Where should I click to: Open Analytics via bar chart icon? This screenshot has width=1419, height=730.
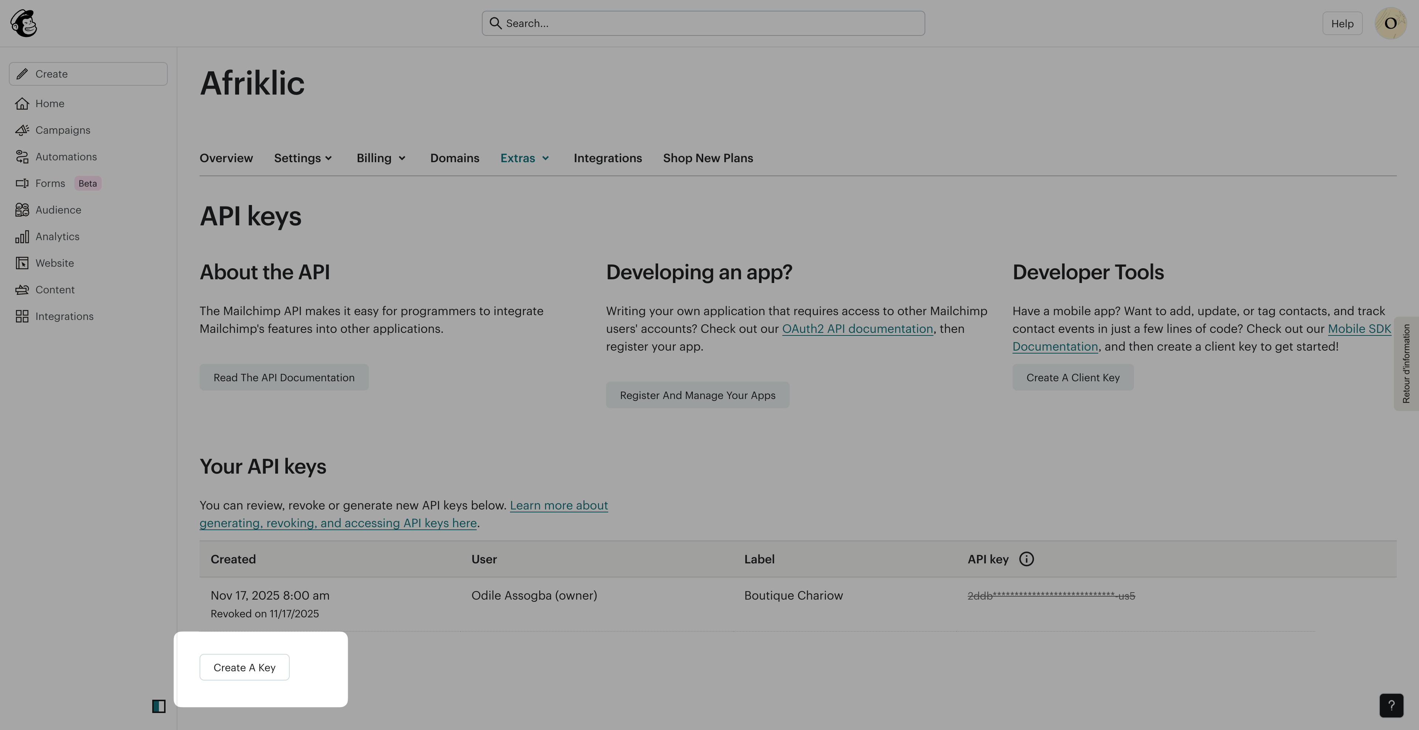(x=22, y=237)
